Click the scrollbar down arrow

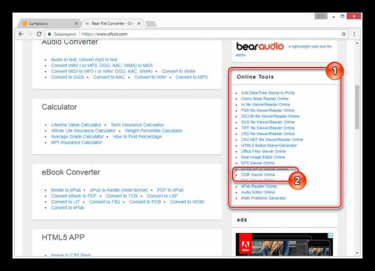[x=357, y=253]
